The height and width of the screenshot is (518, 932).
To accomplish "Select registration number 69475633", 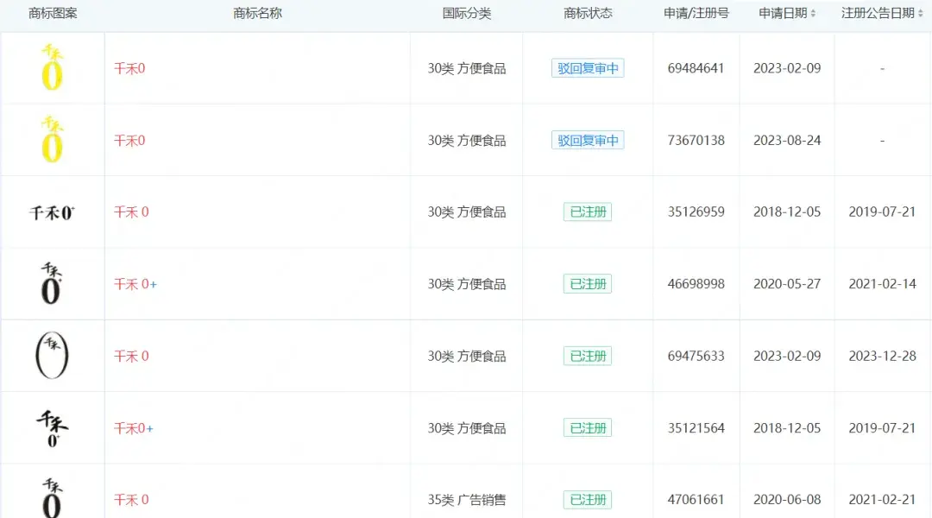I will (x=696, y=357).
